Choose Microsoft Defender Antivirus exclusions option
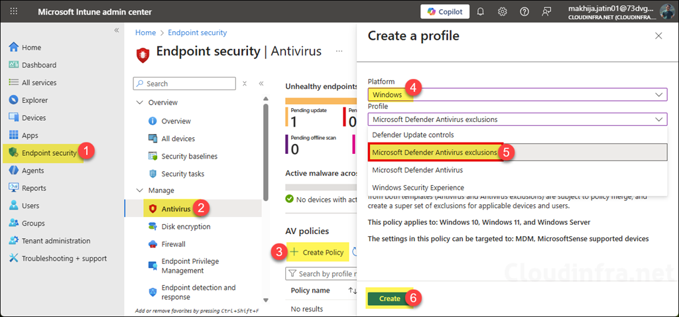This screenshot has width=679, height=317. (x=517, y=153)
